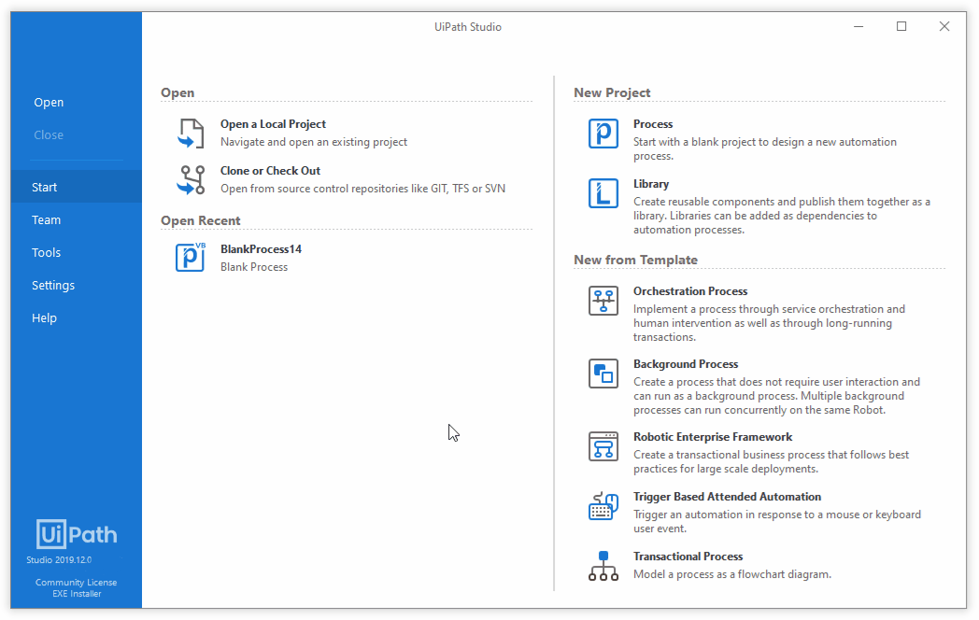Click the Trigger Based Attended Automation icon
Viewport: 979px width, 620px height.
[x=603, y=506]
